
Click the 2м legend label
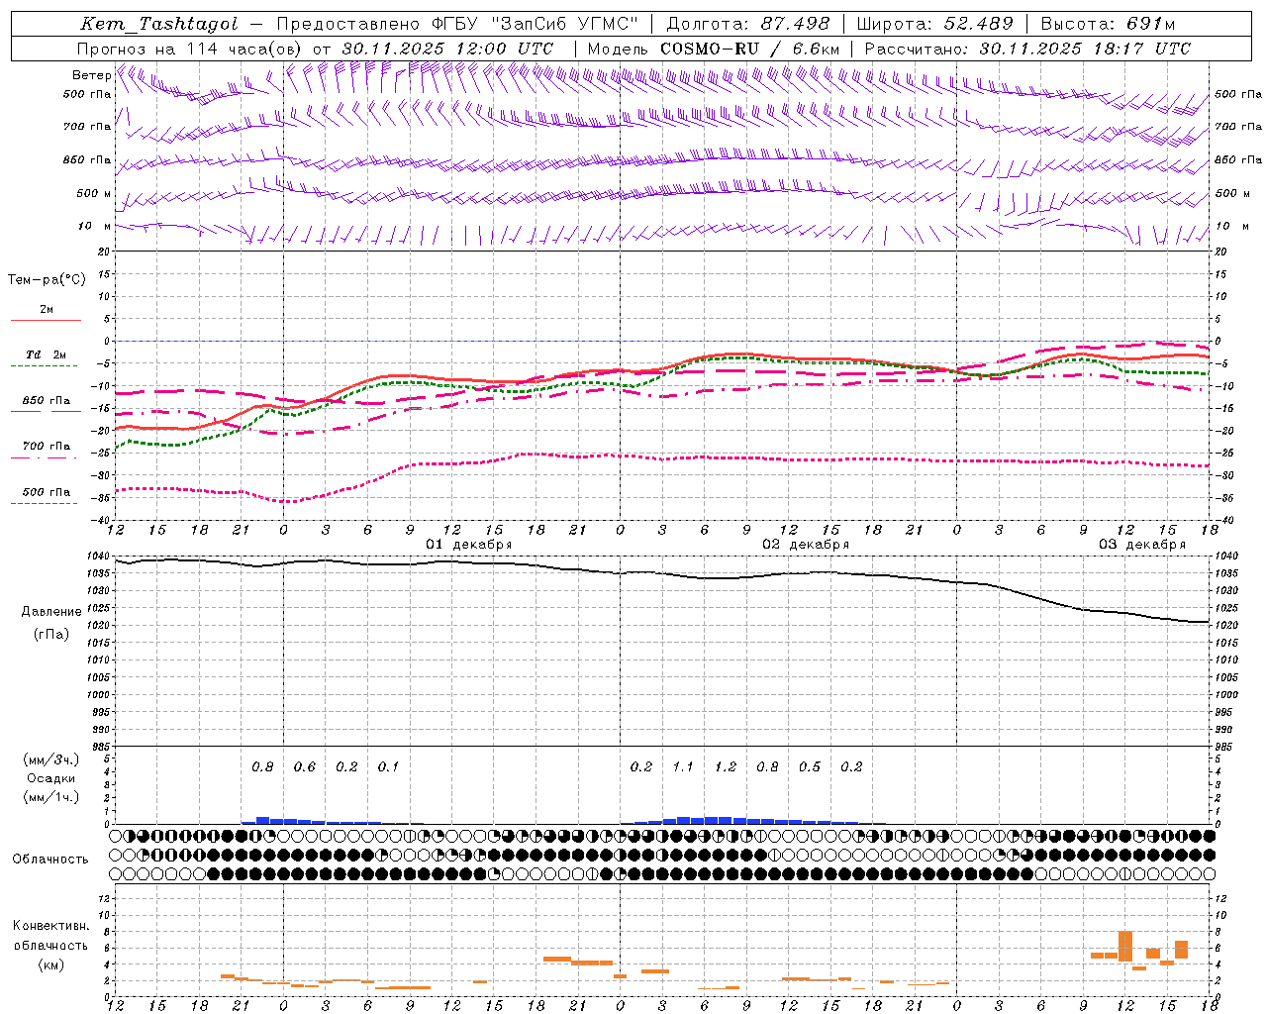47,309
